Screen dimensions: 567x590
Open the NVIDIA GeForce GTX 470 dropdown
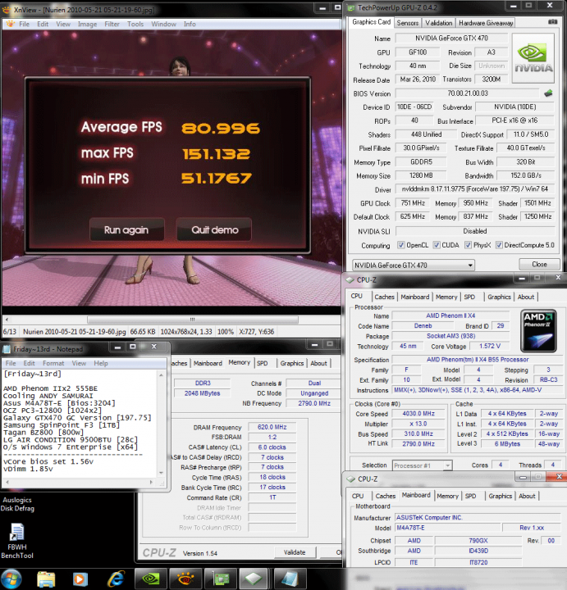tap(414, 265)
